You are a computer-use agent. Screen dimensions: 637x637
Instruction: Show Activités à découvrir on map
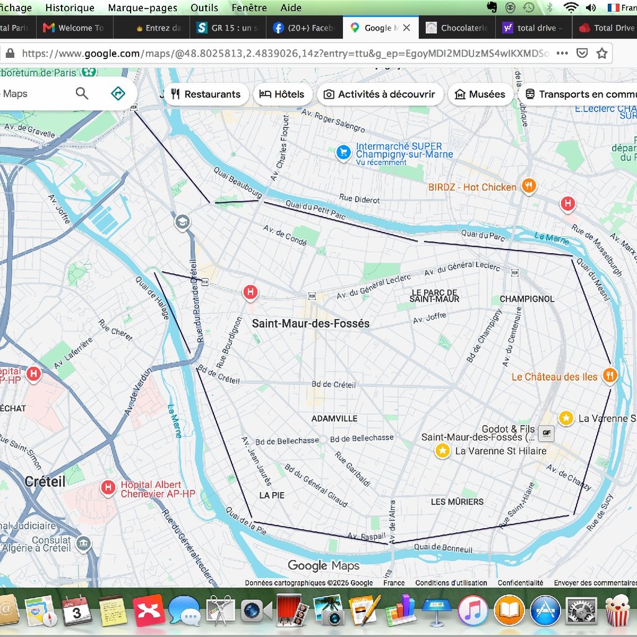(x=380, y=95)
